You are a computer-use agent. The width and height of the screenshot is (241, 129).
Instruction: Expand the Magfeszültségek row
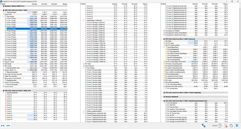click(x=3, y=12)
